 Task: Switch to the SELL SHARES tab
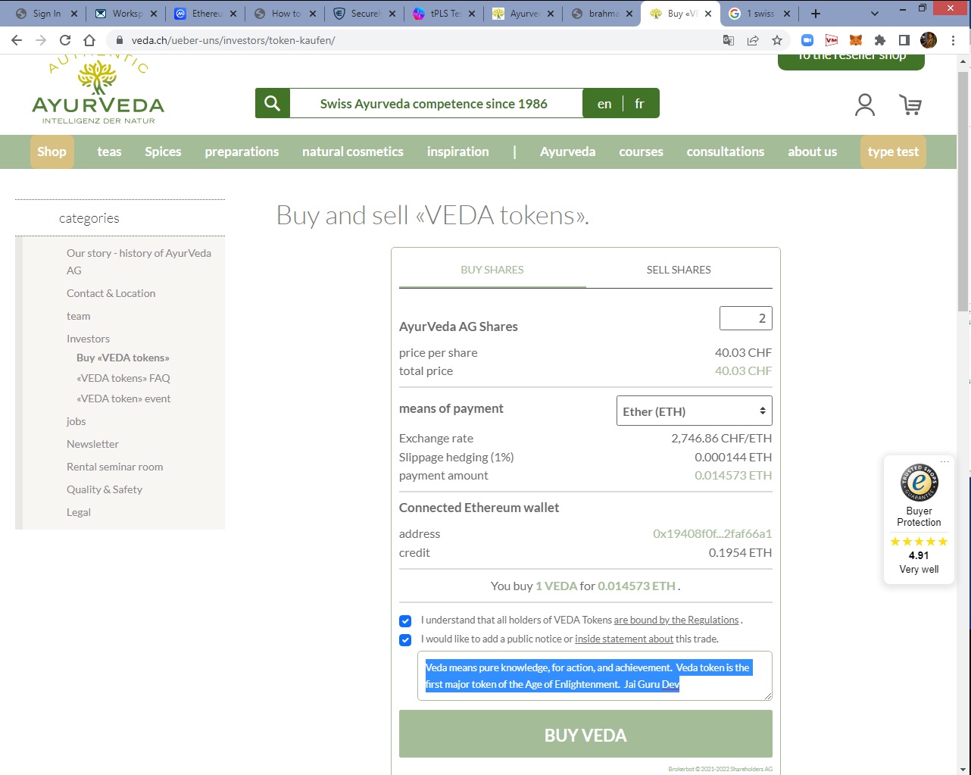(x=679, y=270)
